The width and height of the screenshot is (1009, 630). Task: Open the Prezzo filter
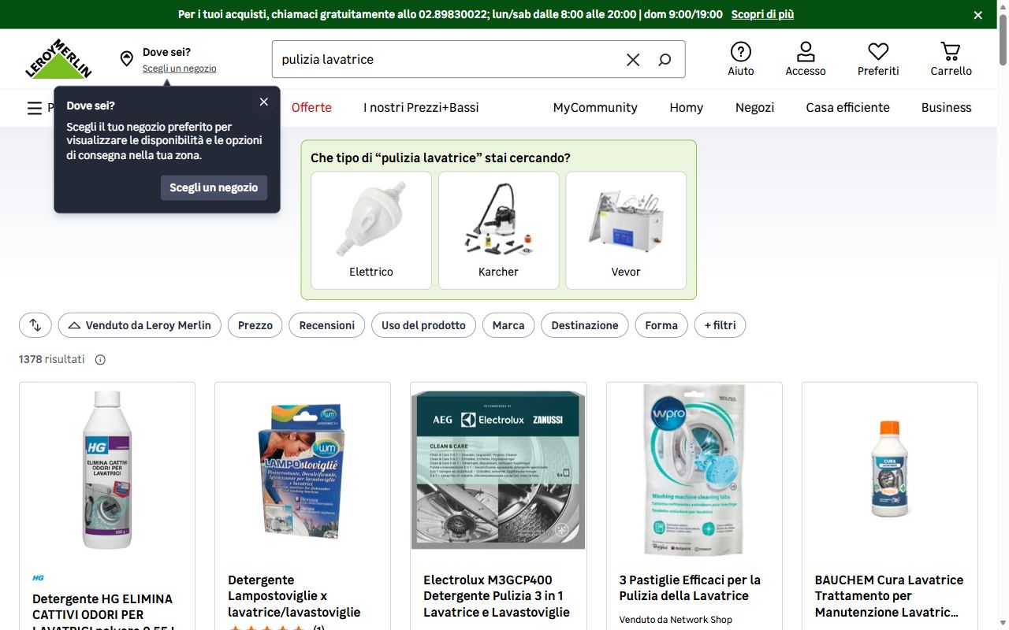click(x=255, y=325)
